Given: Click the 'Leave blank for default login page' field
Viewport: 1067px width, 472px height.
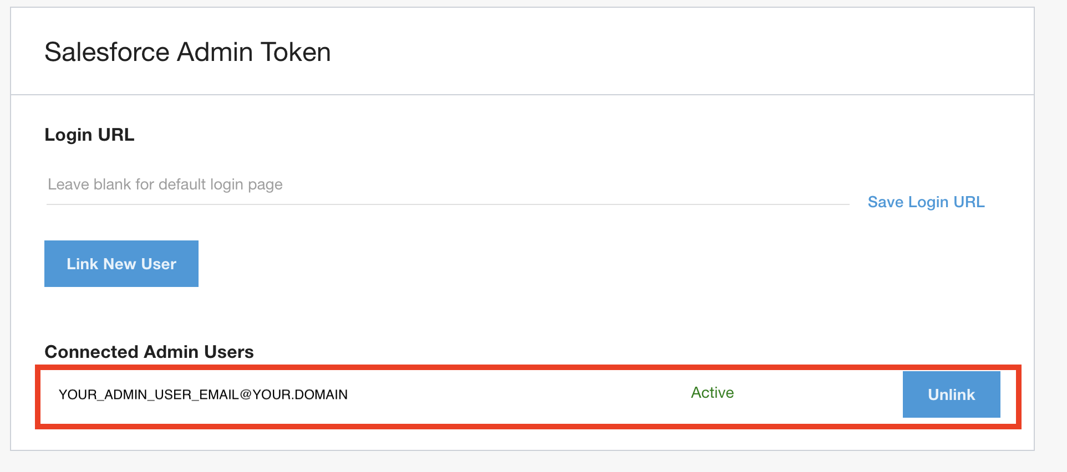Looking at the screenshot, I should pos(447,185).
